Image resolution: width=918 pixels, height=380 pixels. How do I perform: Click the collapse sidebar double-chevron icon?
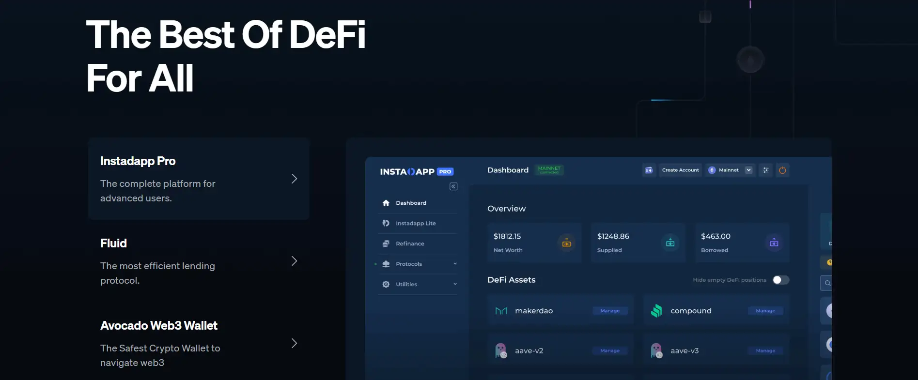pos(453,187)
